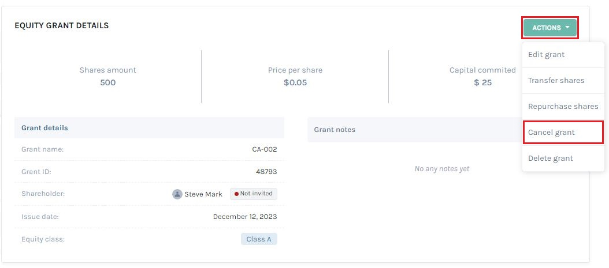Open the ACTIONS dropdown button

549,28
